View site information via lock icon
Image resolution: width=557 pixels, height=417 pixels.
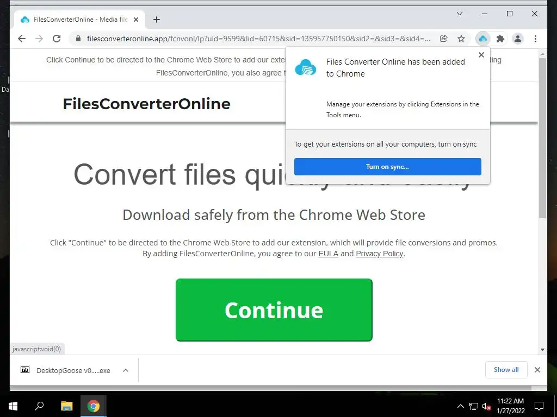[78, 39]
